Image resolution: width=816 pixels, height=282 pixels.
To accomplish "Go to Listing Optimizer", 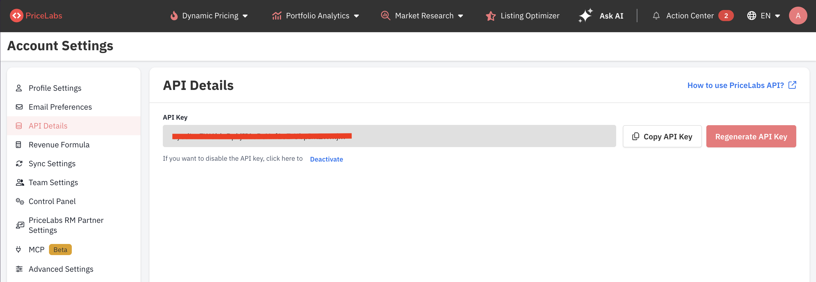I will pyautogui.click(x=522, y=16).
